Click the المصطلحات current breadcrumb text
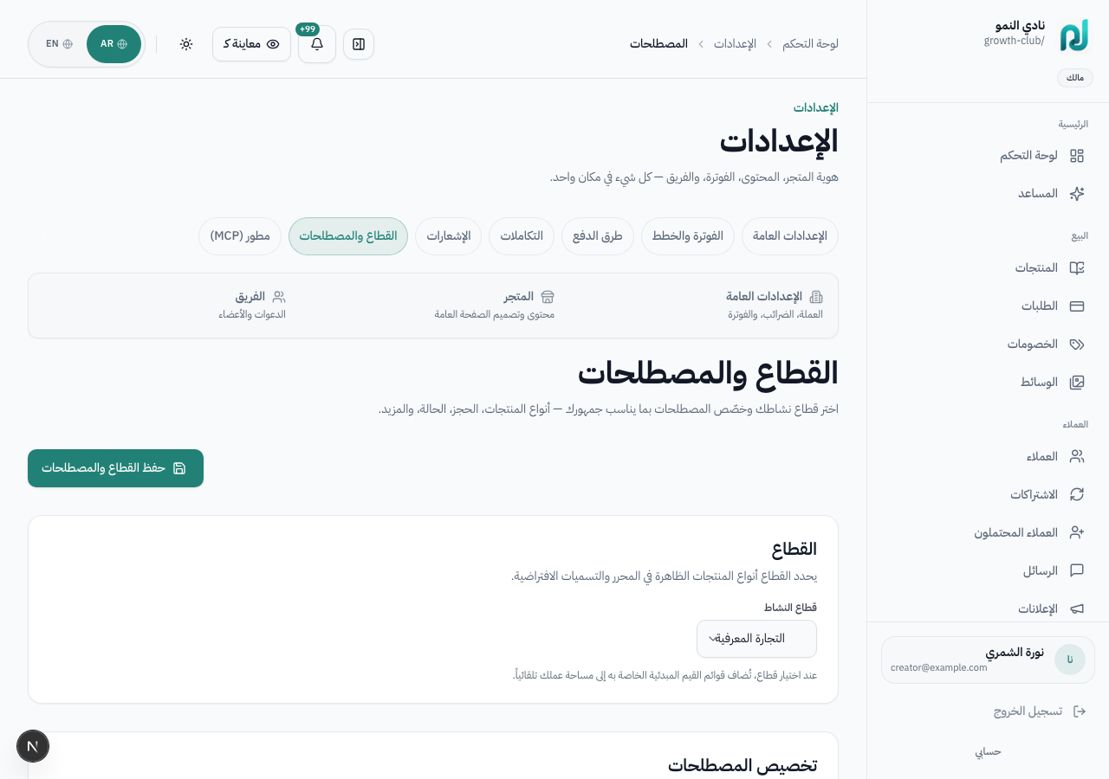 pyautogui.click(x=658, y=44)
